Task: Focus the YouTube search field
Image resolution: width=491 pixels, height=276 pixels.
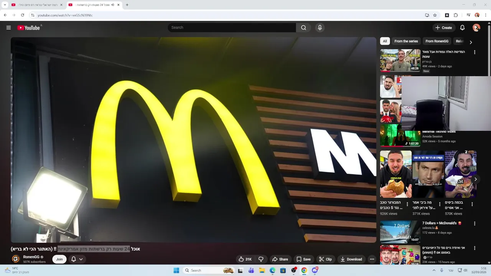Action: 232,28
